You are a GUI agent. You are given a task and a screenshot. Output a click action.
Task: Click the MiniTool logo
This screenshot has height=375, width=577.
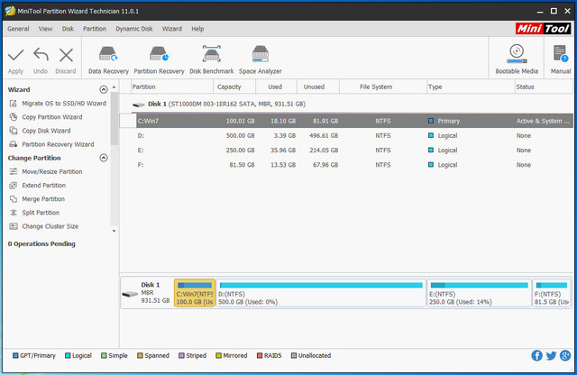[543, 28]
